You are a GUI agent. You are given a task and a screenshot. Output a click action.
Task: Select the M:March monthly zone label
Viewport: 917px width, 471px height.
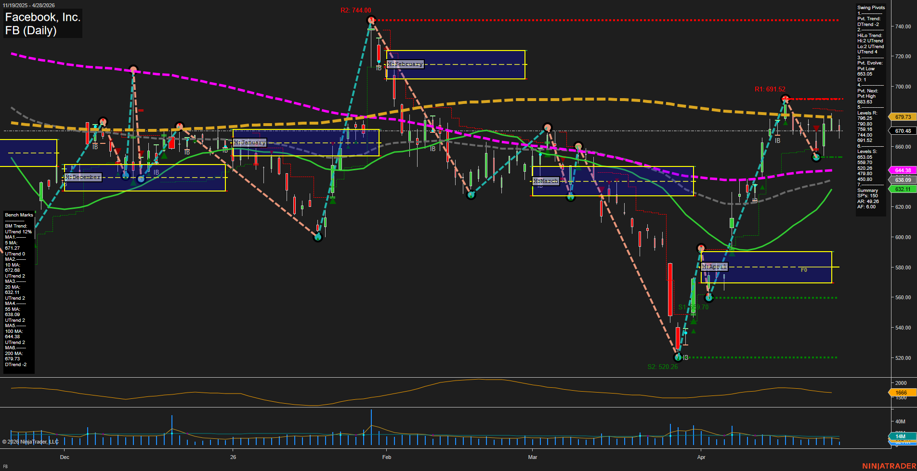coord(545,181)
